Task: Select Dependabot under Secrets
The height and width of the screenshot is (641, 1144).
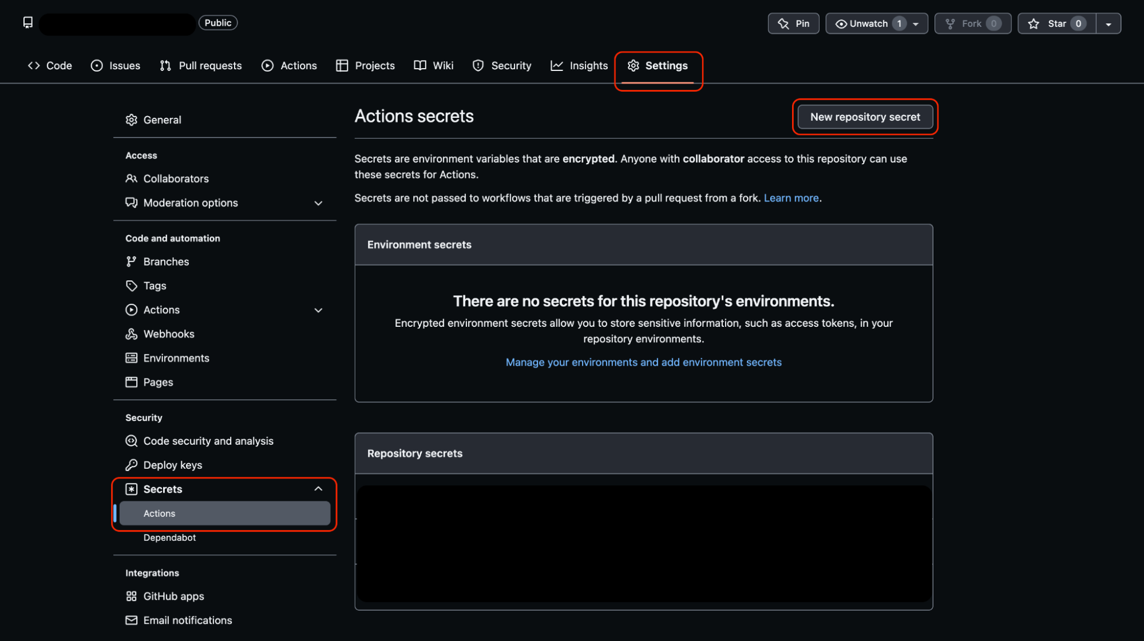Action: point(169,537)
